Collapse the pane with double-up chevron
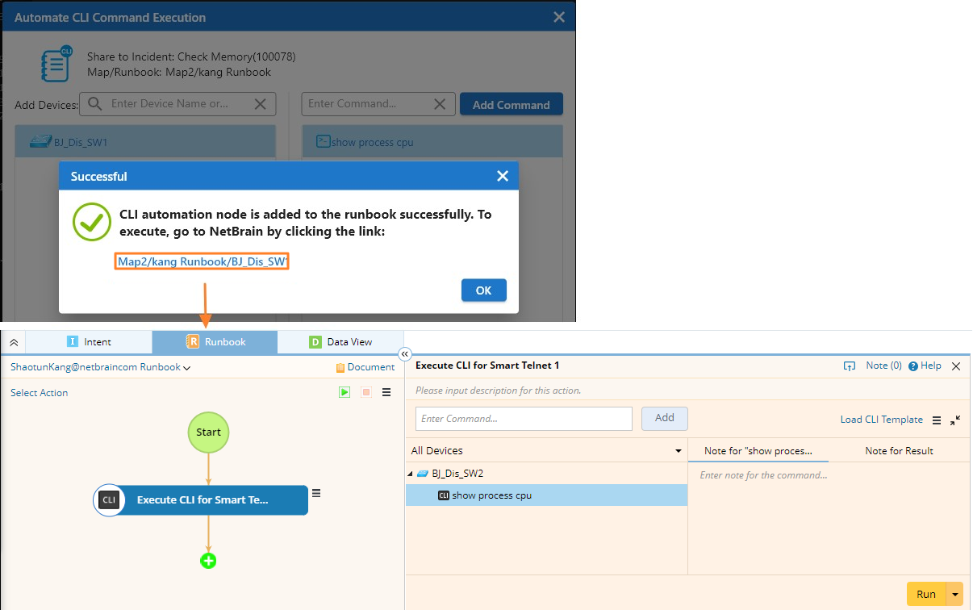 [14, 342]
